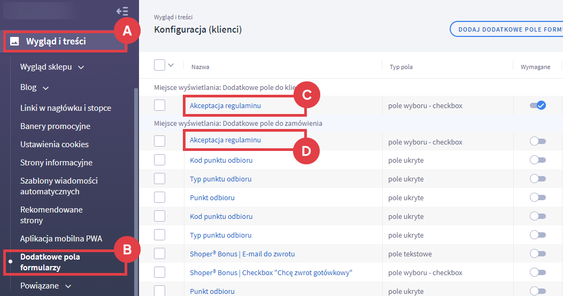Disable required toggle for customer Akceptacja regulaminu
The width and height of the screenshot is (563, 296).
click(537, 105)
